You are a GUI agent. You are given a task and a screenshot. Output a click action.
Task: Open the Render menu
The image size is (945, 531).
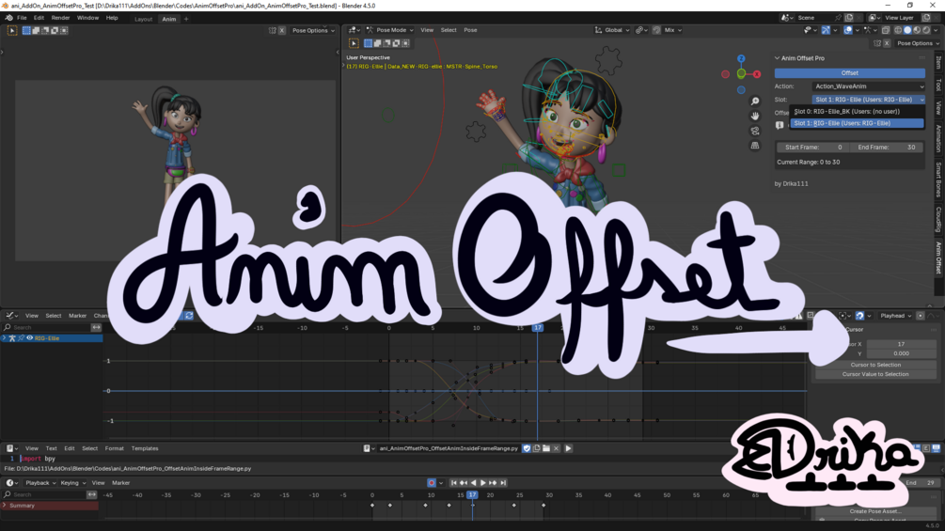coord(60,18)
